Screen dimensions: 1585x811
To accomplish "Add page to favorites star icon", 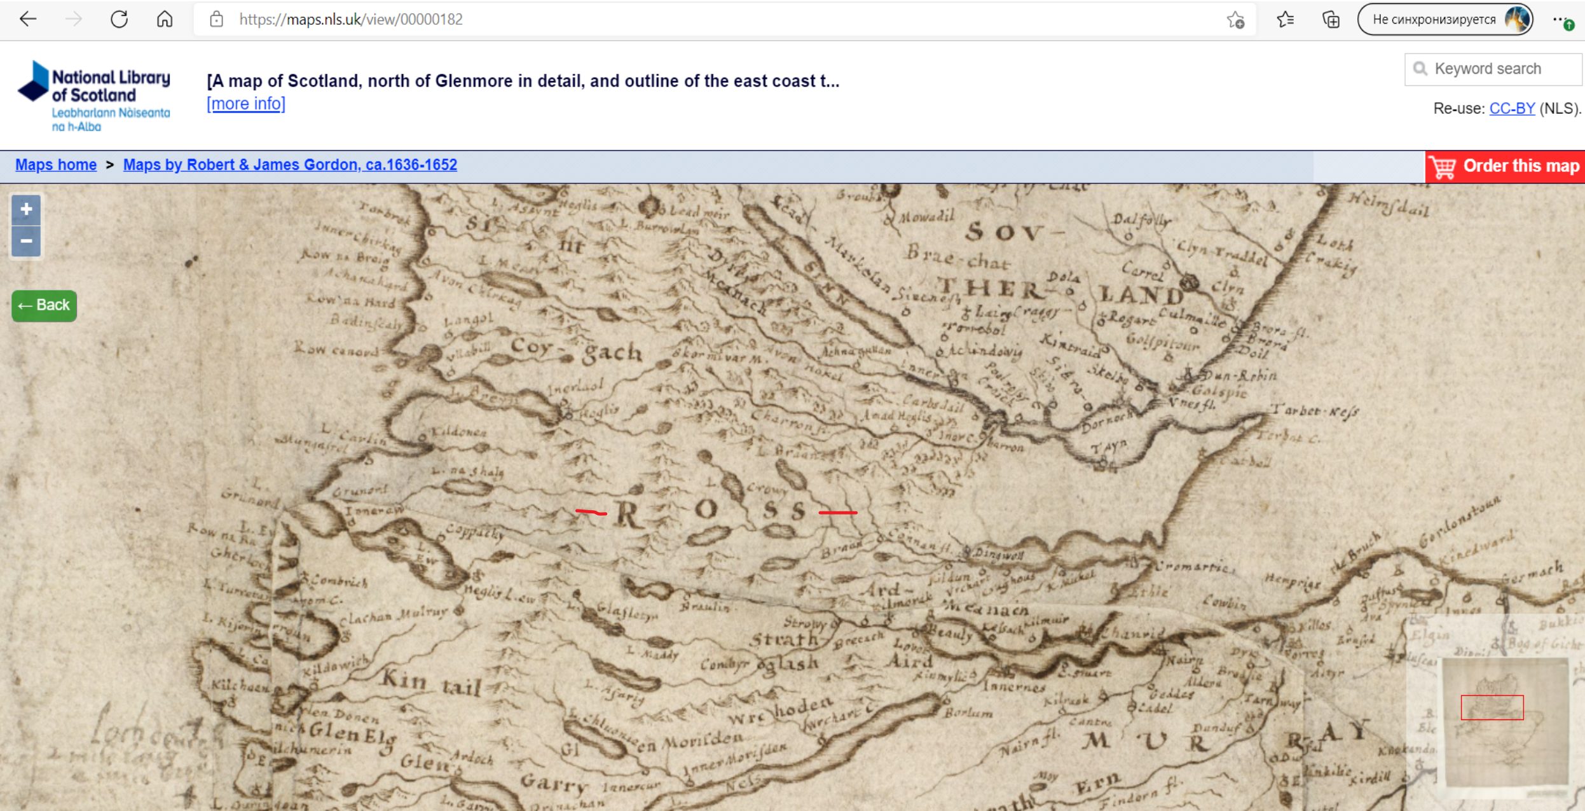I will tap(1235, 20).
